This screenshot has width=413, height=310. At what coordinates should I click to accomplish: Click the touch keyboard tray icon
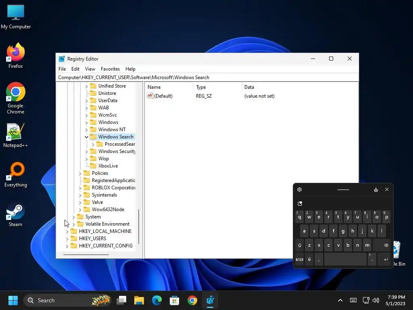(353, 300)
